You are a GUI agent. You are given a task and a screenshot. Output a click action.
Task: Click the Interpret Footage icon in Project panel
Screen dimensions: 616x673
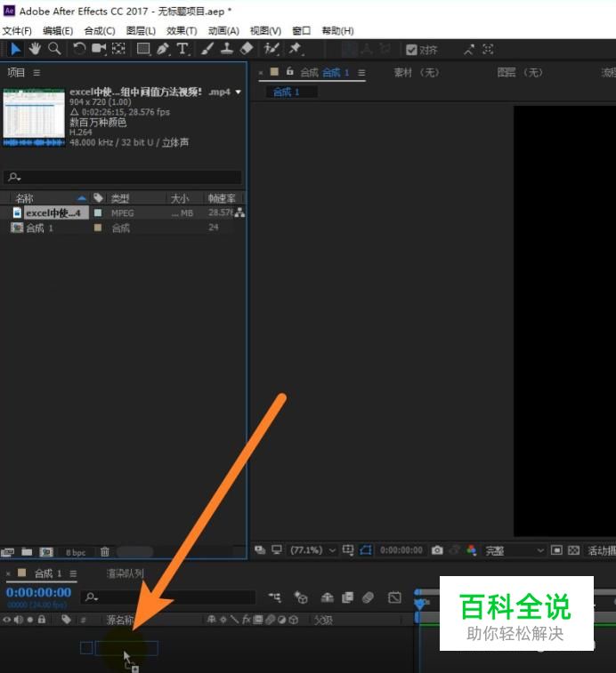(7, 552)
